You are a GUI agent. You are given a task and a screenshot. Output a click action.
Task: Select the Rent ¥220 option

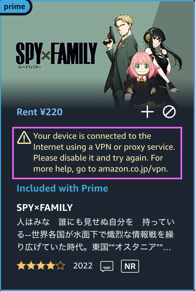pyautogui.click(x=40, y=112)
